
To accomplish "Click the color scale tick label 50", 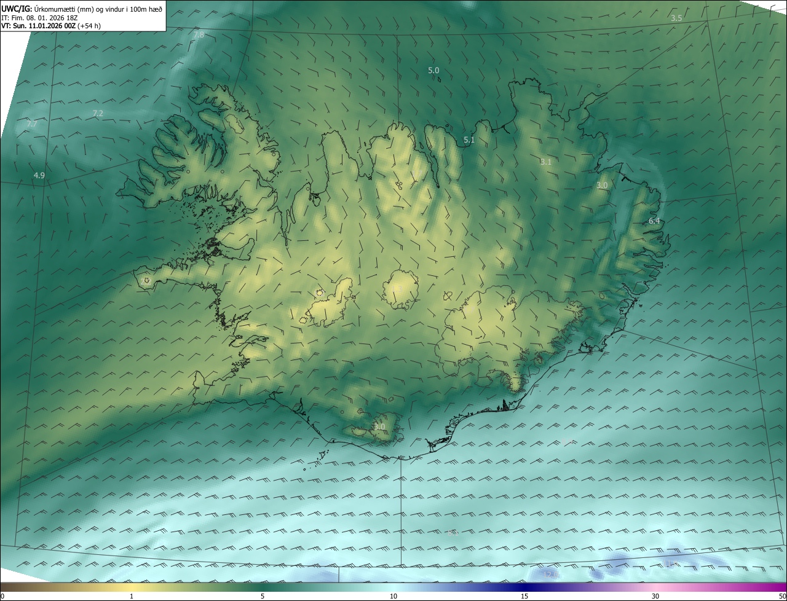I will coord(782,596).
